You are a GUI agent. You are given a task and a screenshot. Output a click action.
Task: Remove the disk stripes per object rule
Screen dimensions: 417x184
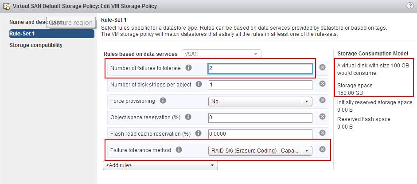(x=323, y=84)
